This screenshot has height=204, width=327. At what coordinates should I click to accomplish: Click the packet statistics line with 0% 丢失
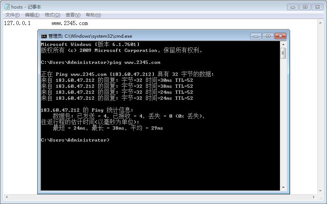click(129, 116)
